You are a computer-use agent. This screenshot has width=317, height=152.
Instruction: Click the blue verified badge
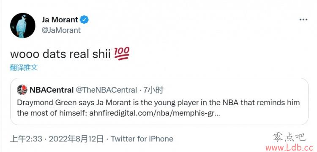84,20
